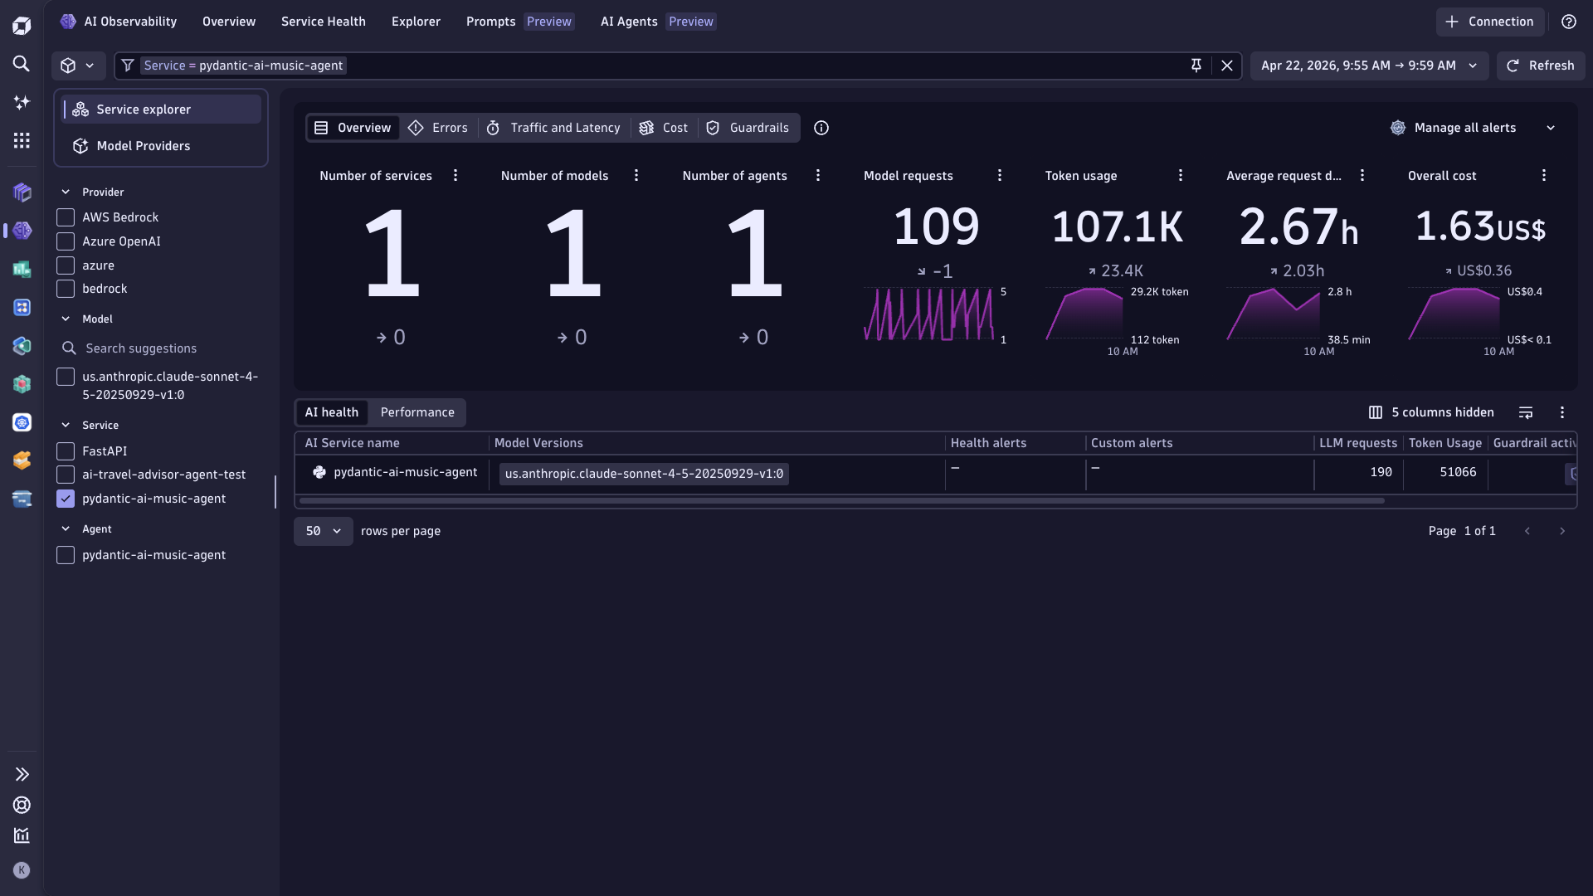Collapse the left rail with the double-chevron icon
The image size is (1593, 896).
(22, 774)
